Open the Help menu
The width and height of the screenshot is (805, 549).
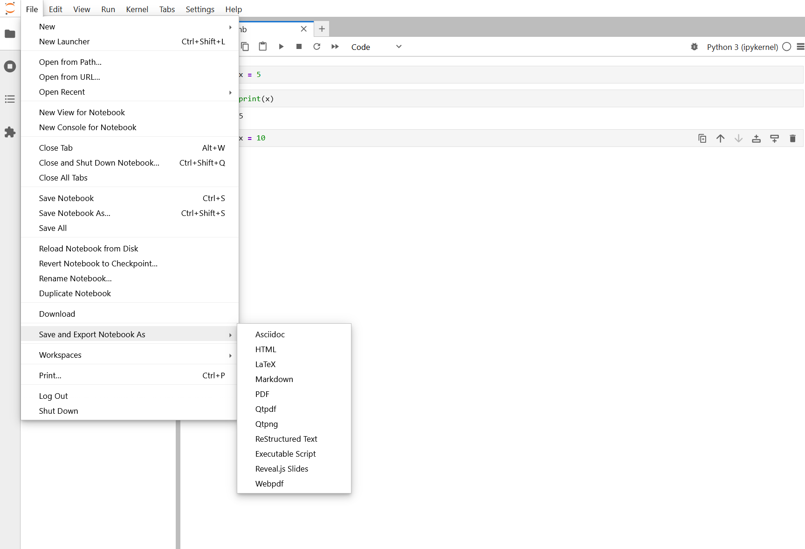234,9
